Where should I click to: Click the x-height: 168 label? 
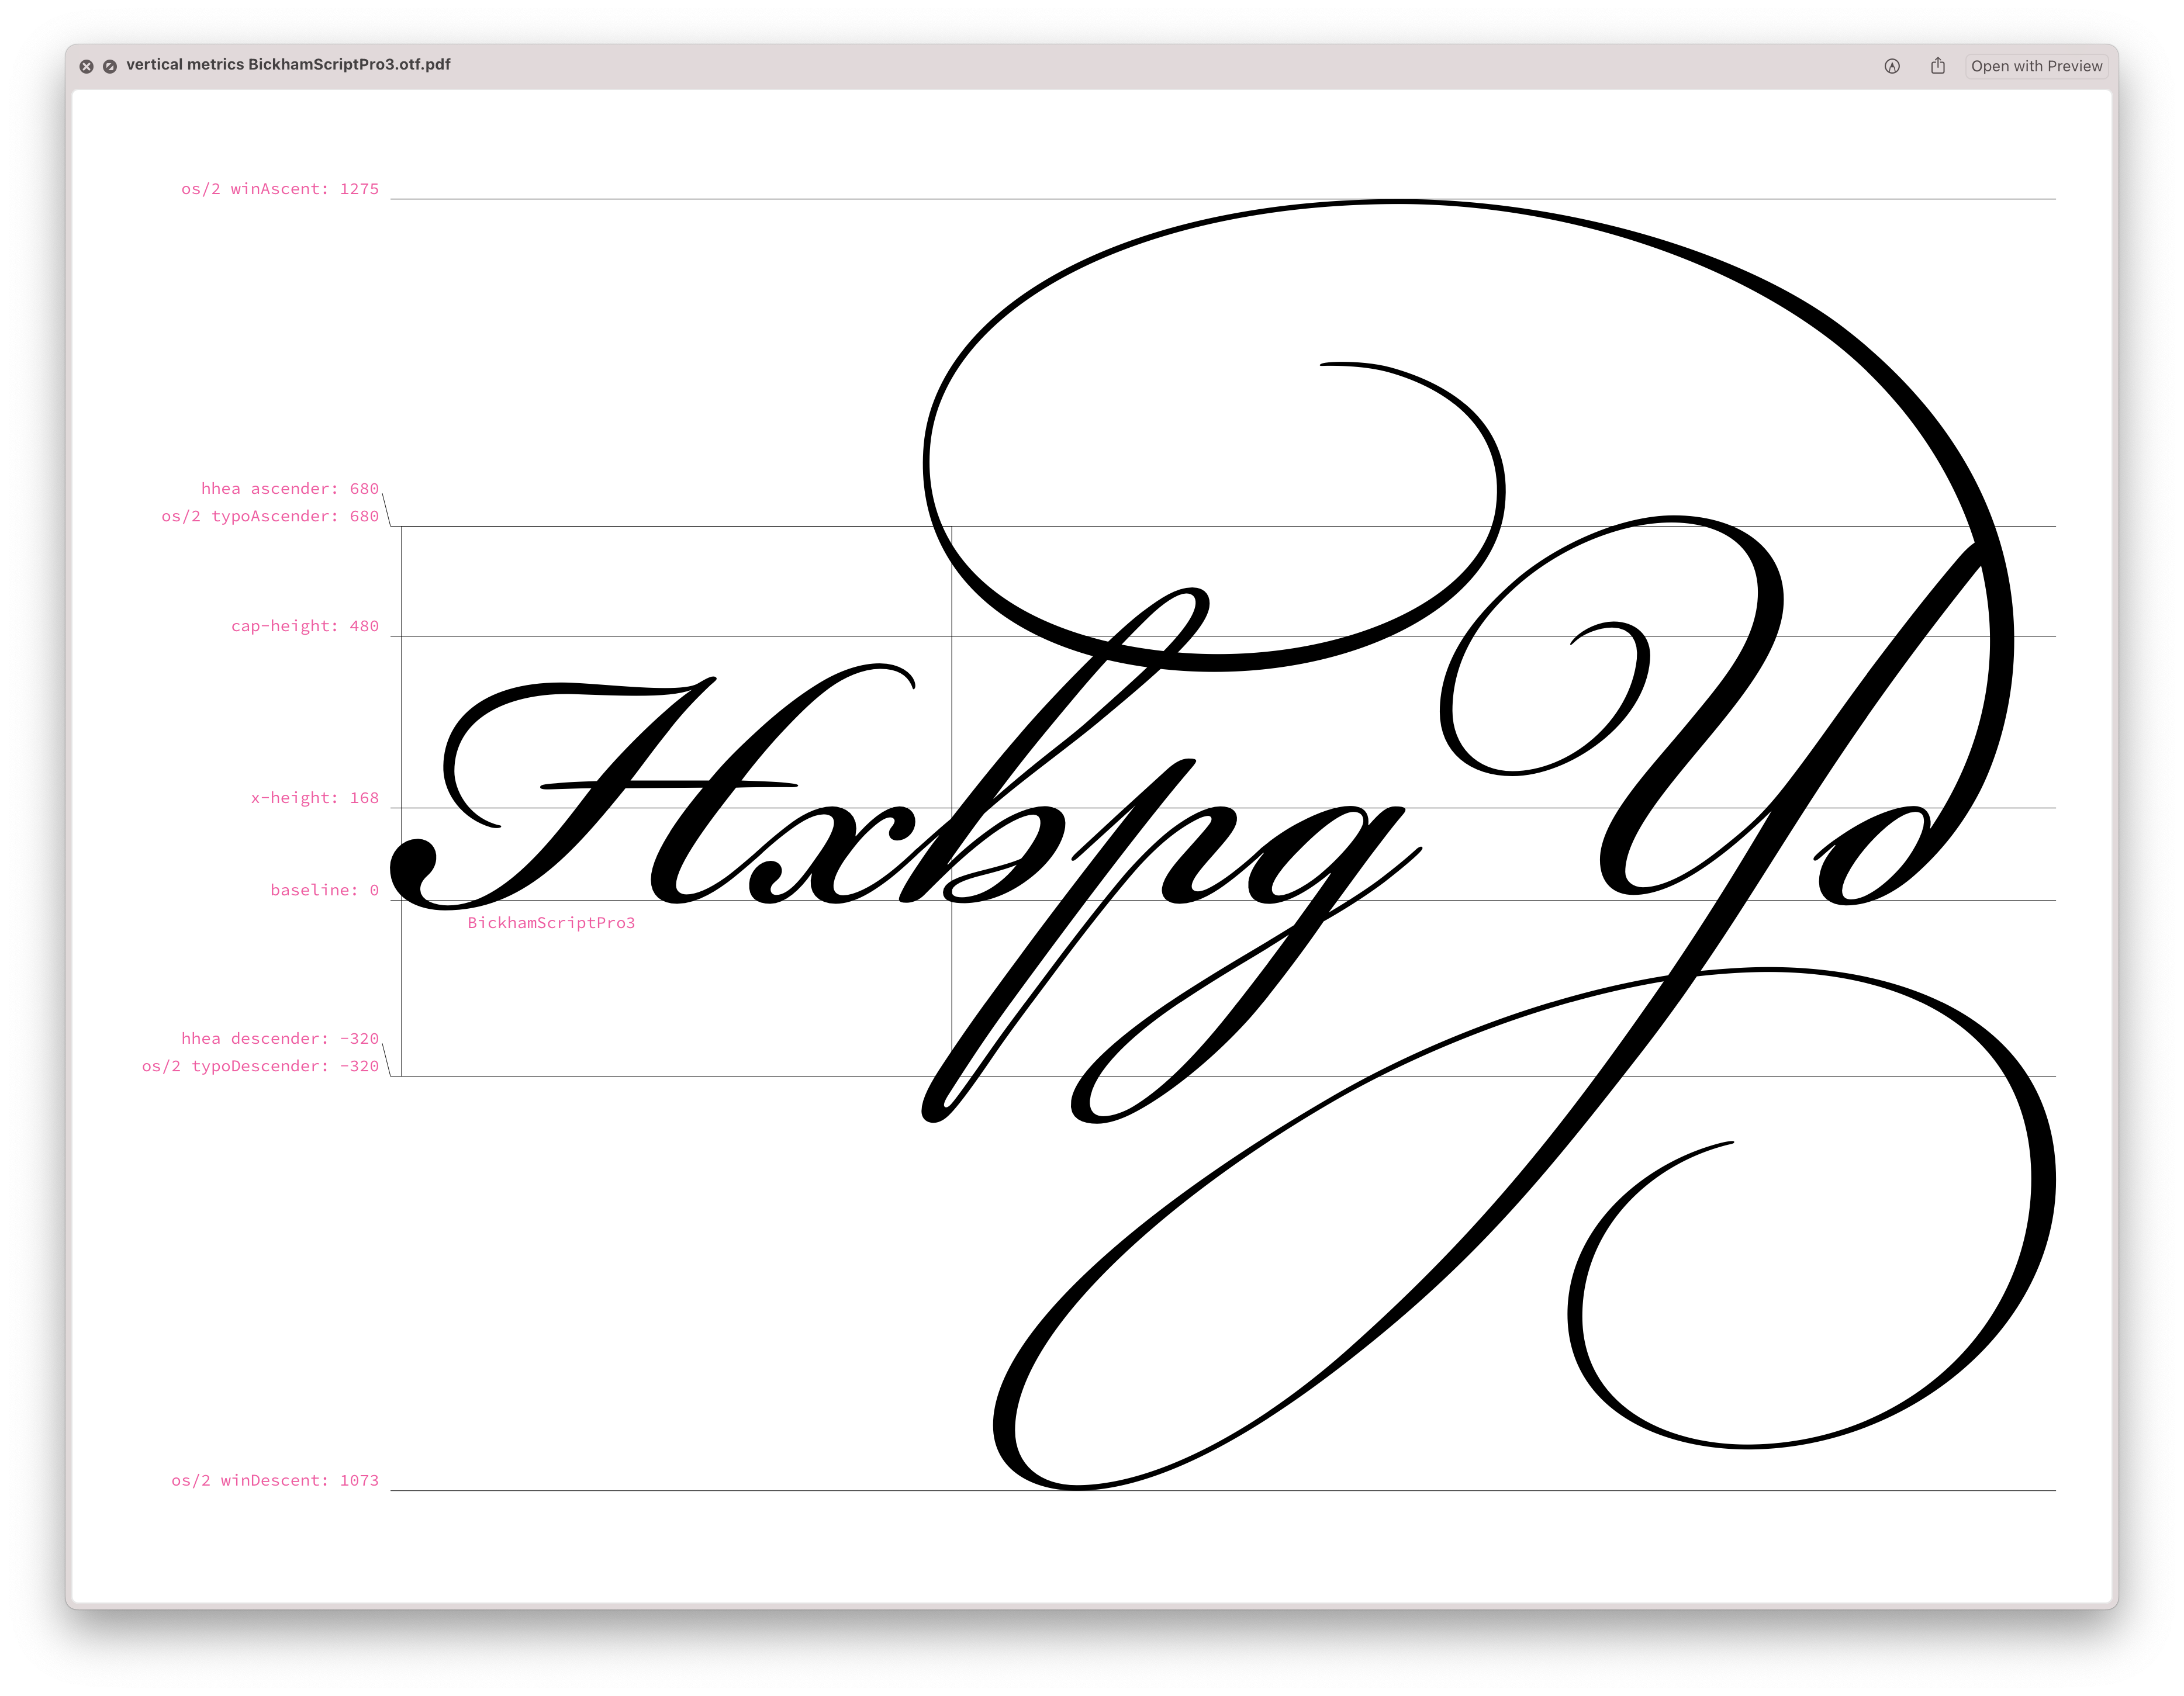coord(314,798)
